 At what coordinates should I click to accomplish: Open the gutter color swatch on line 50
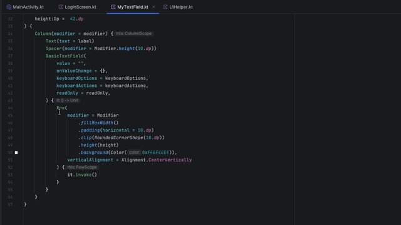pos(16,152)
